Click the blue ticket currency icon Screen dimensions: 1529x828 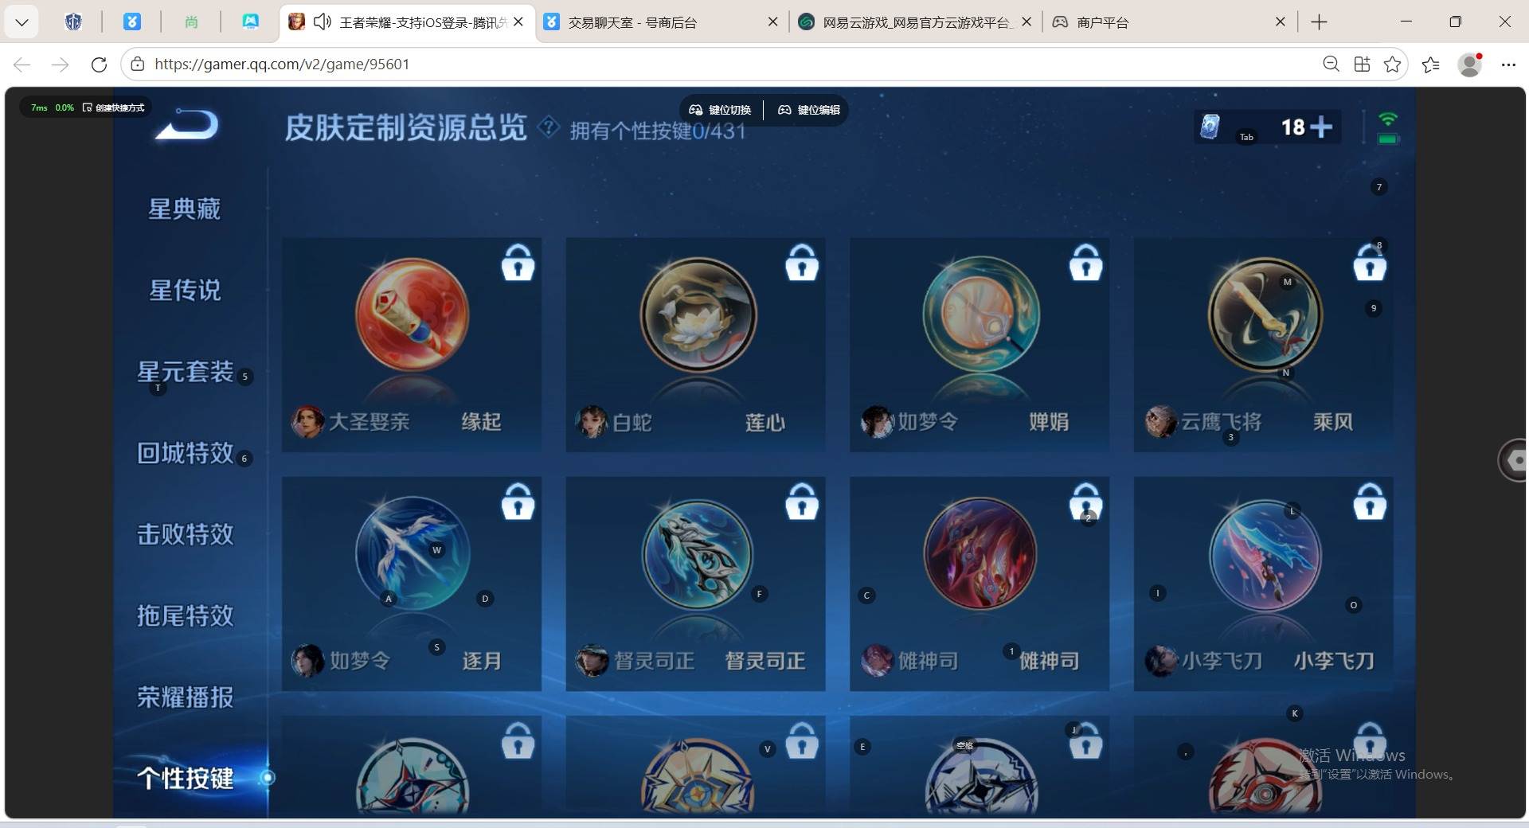tap(1210, 127)
